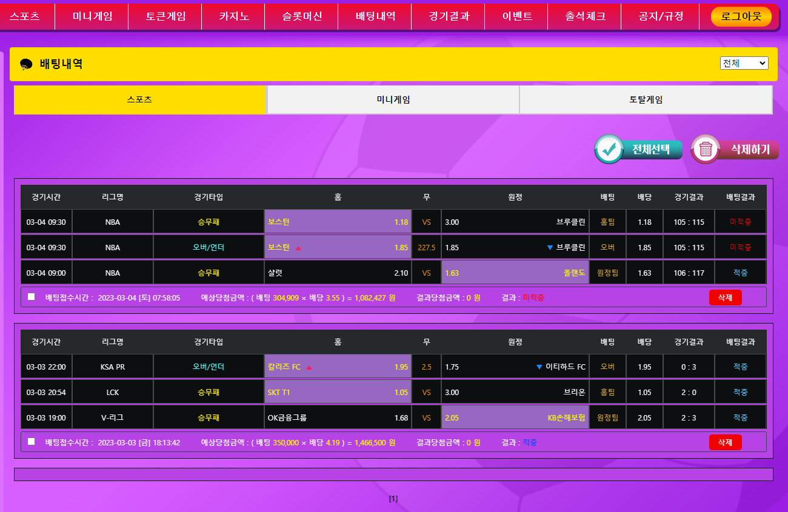The image size is (788, 512).
Task: Open the 전체 filter dropdown
Action: (x=744, y=63)
